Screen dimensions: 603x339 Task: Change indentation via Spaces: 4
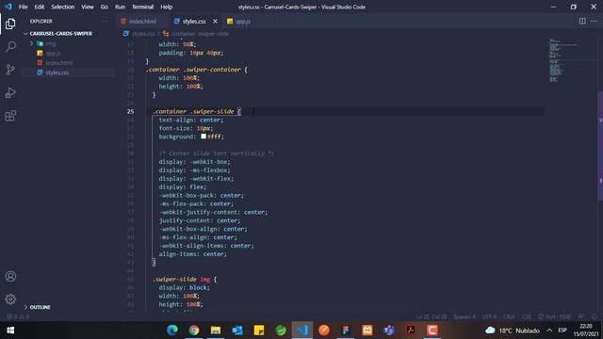[464, 316]
